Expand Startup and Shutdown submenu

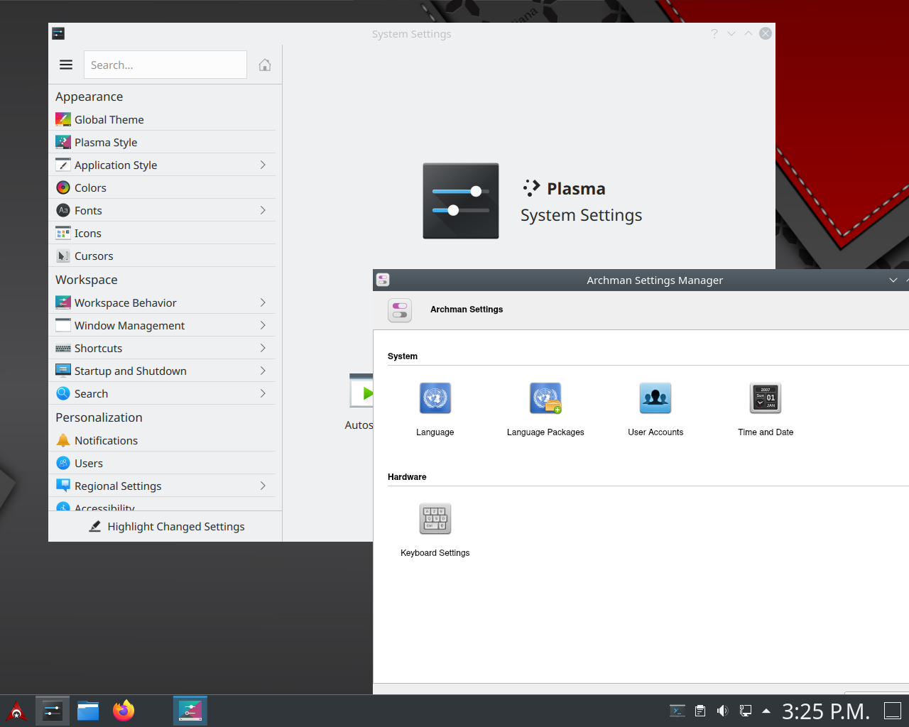point(263,371)
